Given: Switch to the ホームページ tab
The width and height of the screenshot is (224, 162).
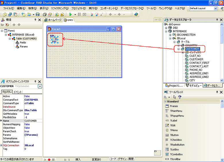Looking at the screenshot, I should tap(53, 20).
